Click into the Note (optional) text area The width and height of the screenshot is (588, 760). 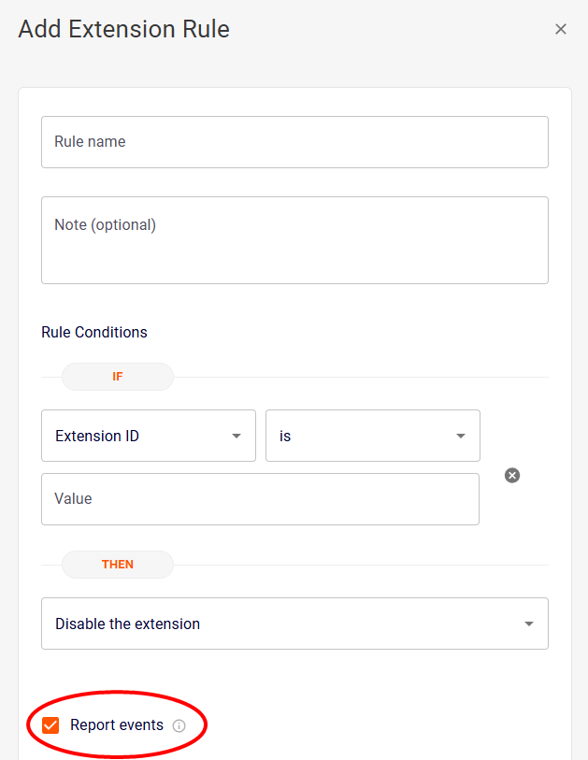pos(294,240)
